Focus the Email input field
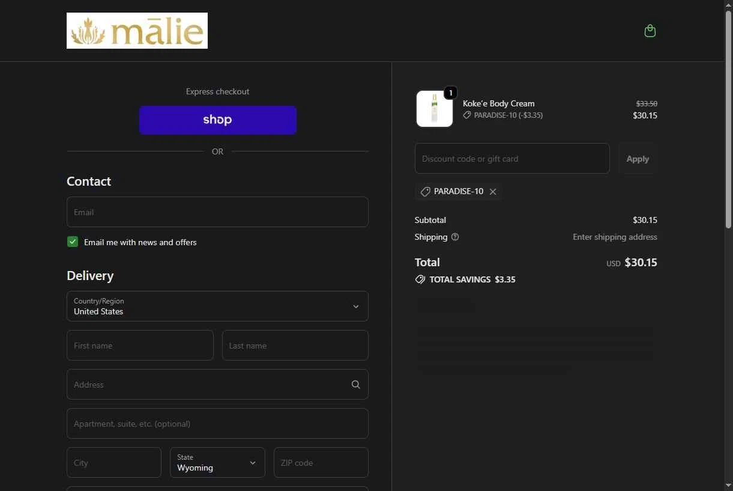The height and width of the screenshot is (491, 733). (x=217, y=212)
